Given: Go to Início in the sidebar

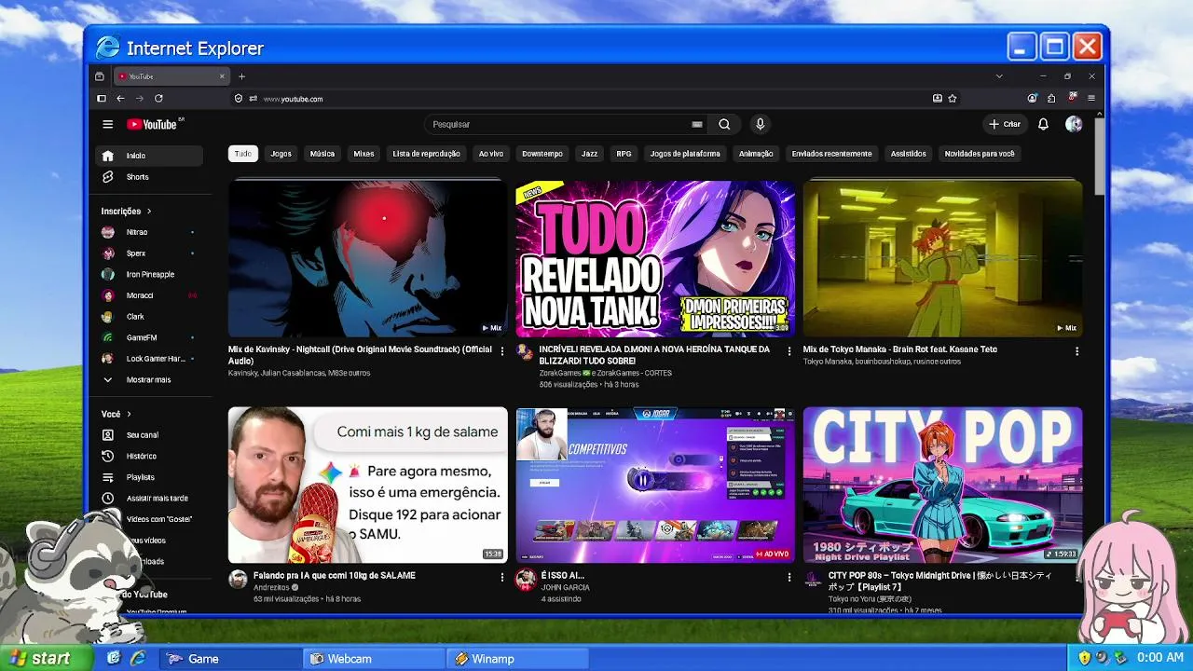Looking at the screenshot, I should pyautogui.click(x=149, y=156).
